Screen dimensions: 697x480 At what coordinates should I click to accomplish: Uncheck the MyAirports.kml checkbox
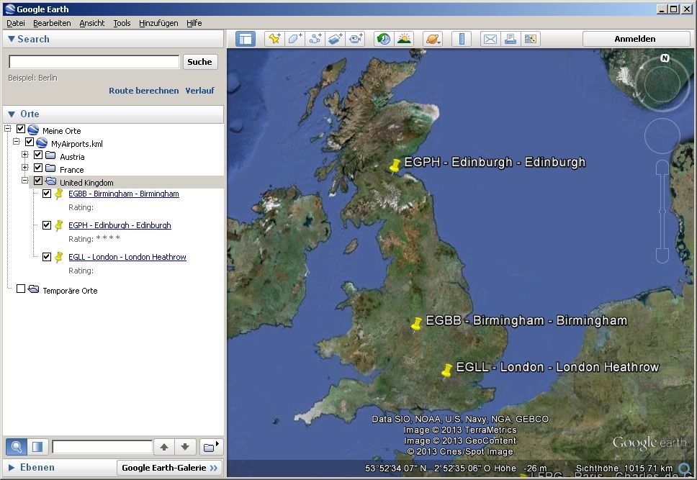pyautogui.click(x=30, y=142)
